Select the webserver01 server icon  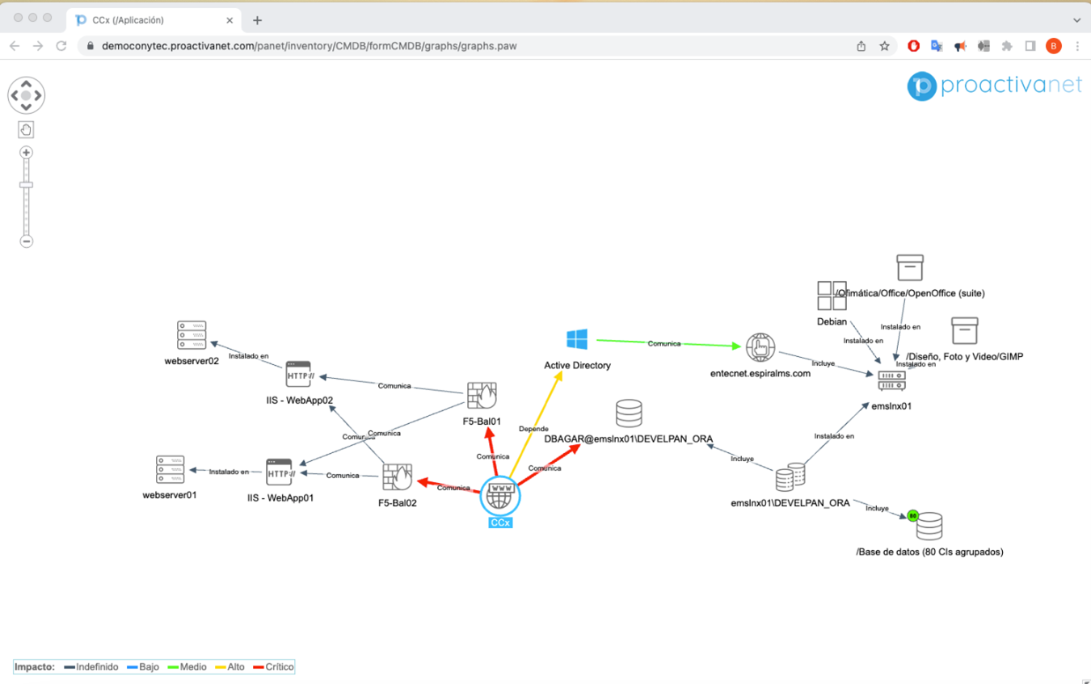(x=170, y=470)
